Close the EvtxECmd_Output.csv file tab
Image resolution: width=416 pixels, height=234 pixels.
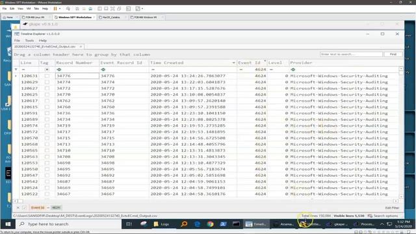(81, 46)
